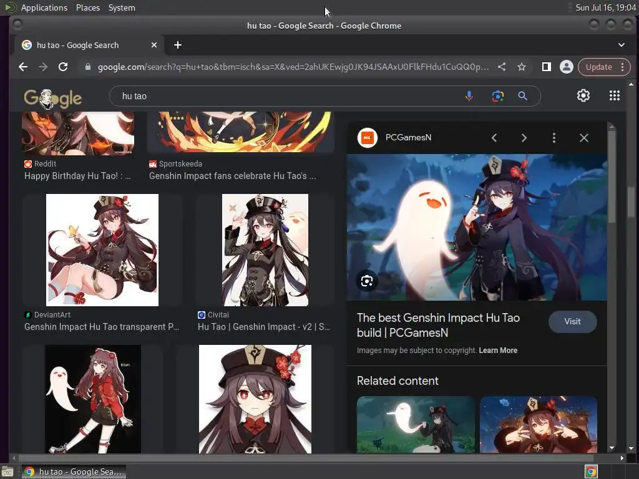Open the Learn More copyright link

tap(498, 351)
